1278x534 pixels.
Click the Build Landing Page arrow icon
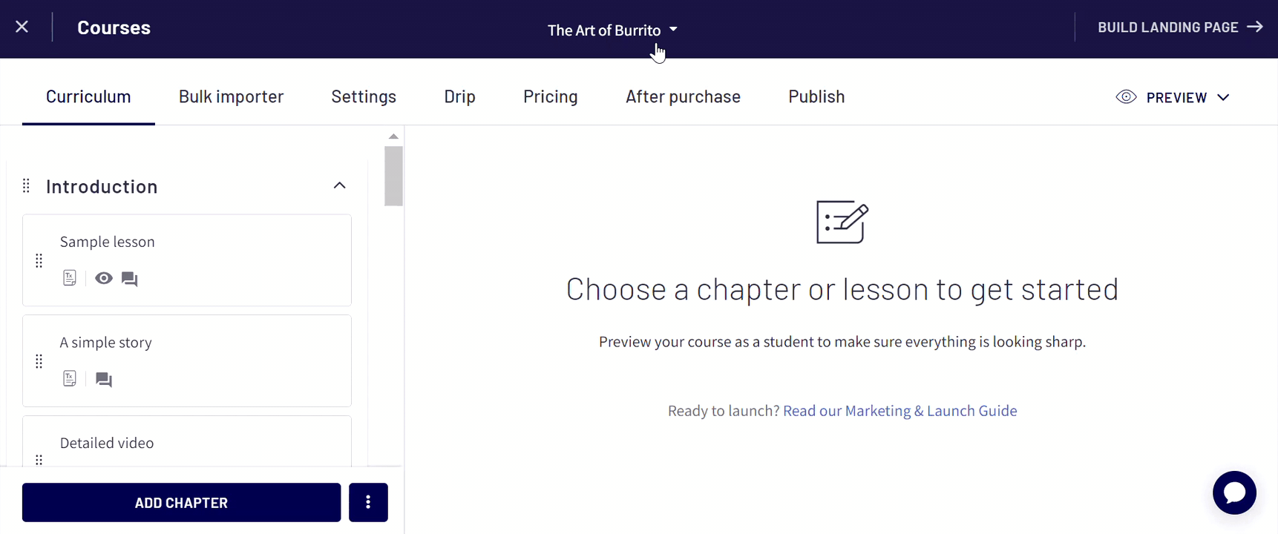1255,27
